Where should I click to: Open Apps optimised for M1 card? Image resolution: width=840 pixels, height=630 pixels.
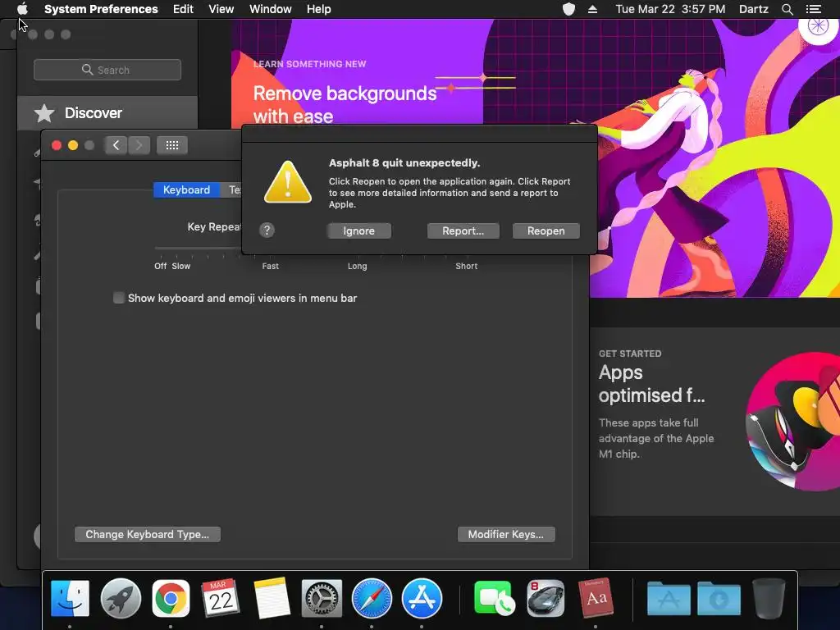tap(714, 422)
